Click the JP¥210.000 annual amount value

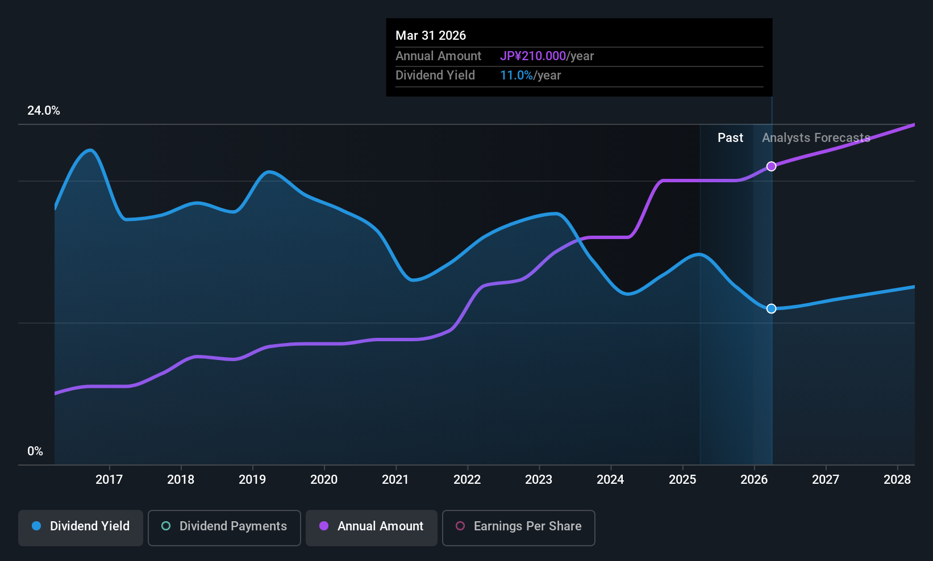(533, 56)
